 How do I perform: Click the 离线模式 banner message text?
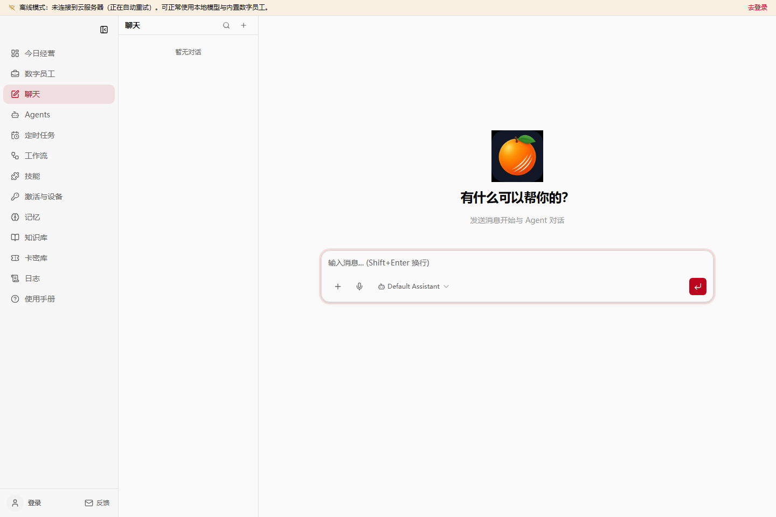[144, 8]
